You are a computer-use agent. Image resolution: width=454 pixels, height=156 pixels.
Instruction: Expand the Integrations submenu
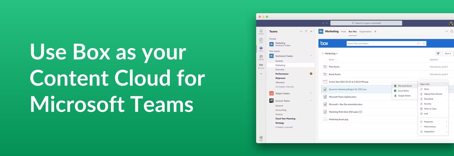click(433, 132)
